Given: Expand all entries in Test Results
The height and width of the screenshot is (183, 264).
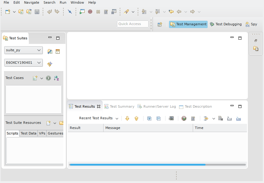Looking at the screenshot, I should coord(149,118).
